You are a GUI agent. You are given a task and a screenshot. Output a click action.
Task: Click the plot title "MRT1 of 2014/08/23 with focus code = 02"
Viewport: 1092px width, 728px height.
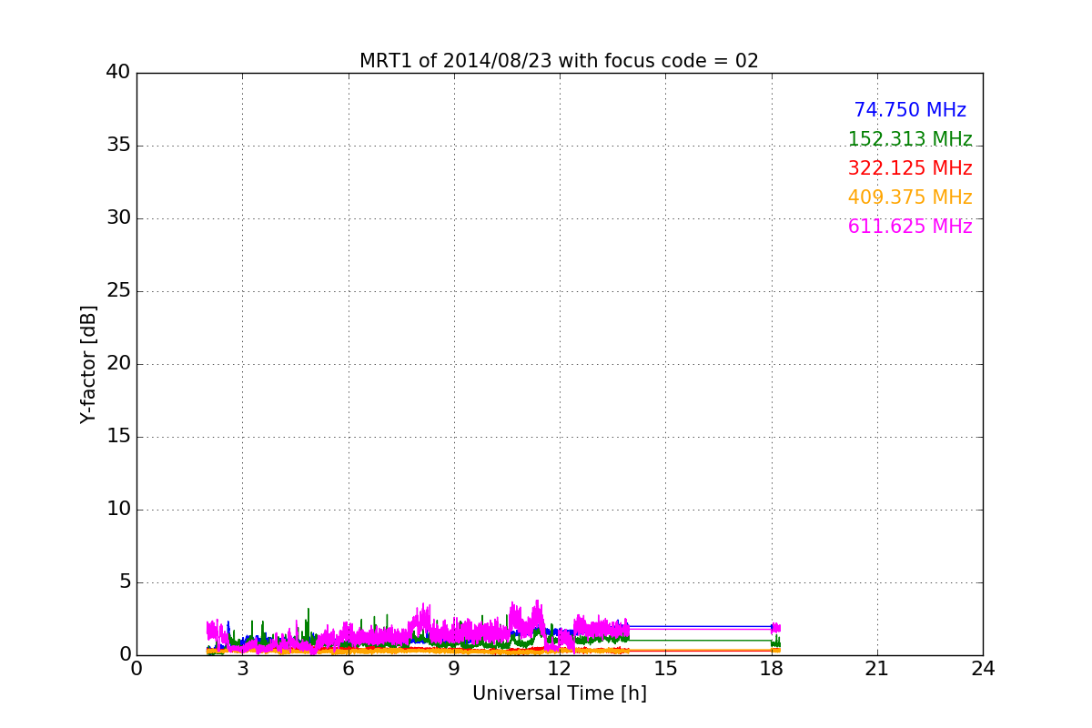click(x=559, y=61)
